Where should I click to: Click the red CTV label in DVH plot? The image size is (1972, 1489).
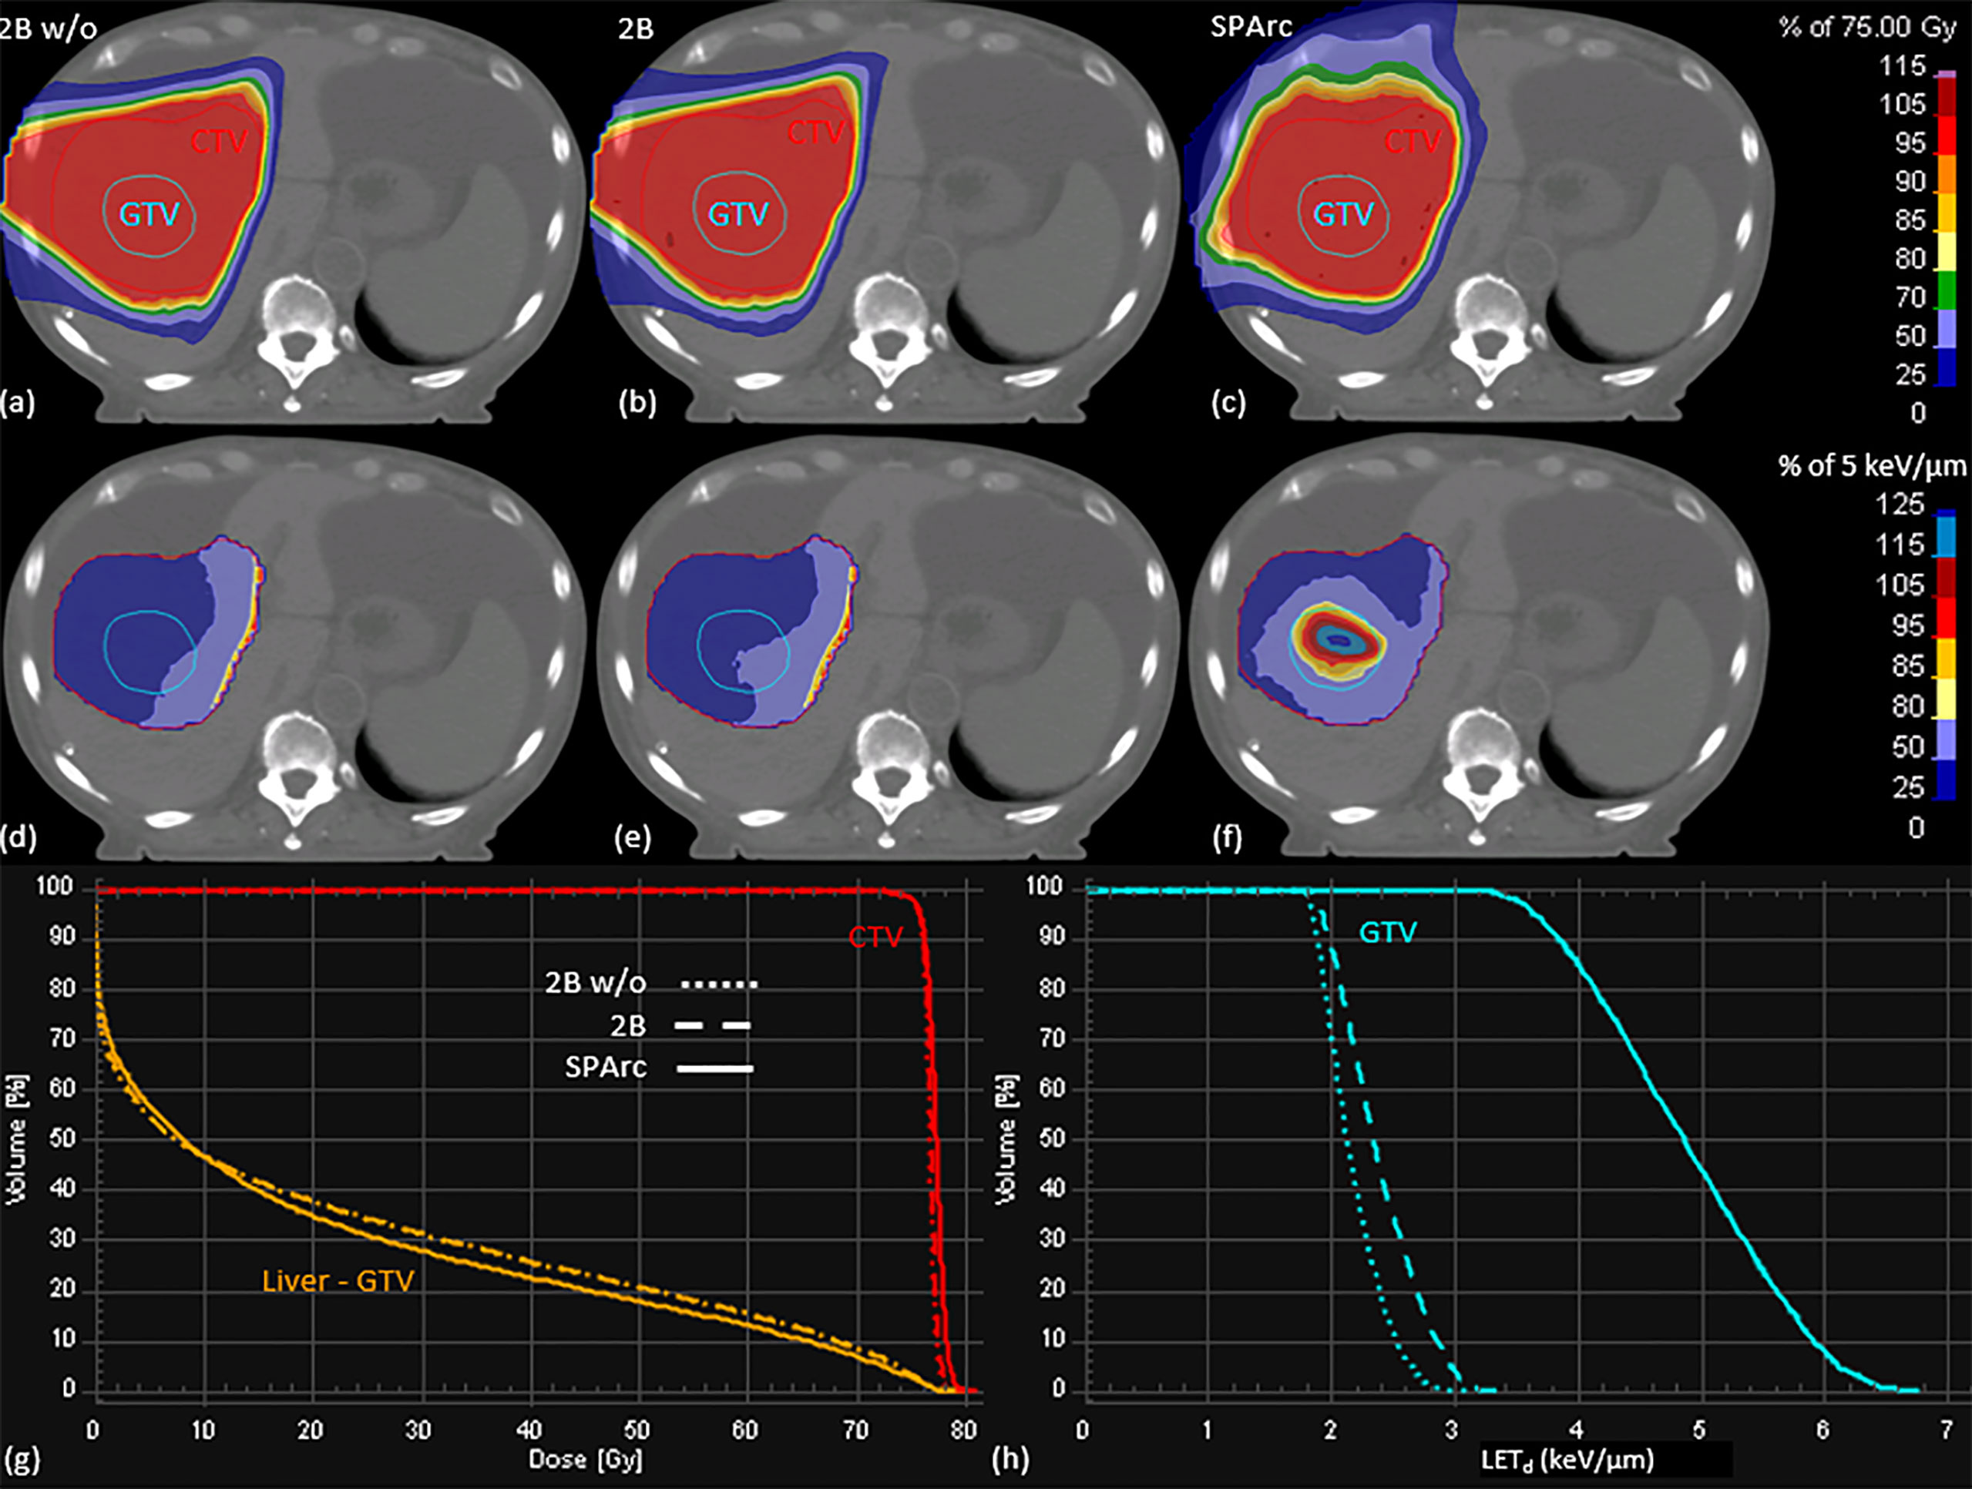pos(875,937)
